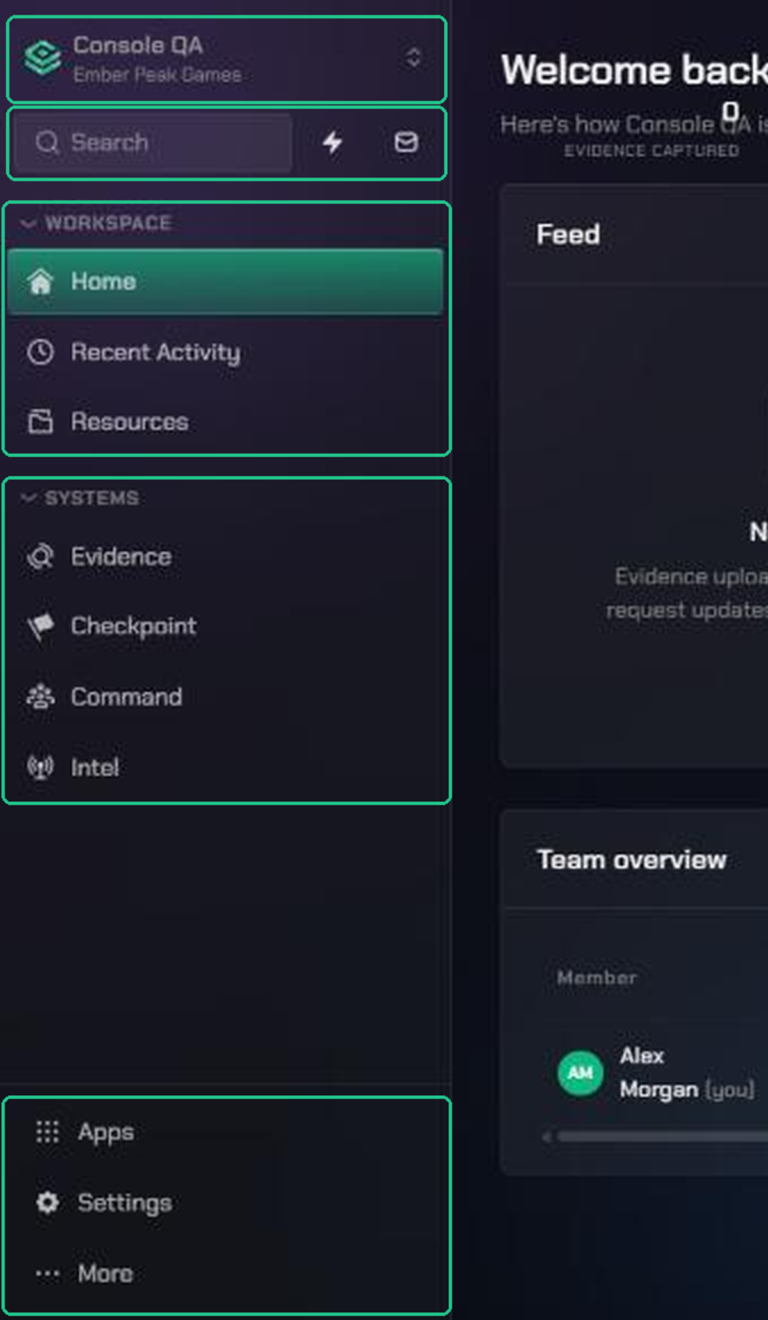768x1320 pixels.
Task: Open Resources
Action: click(x=225, y=422)
